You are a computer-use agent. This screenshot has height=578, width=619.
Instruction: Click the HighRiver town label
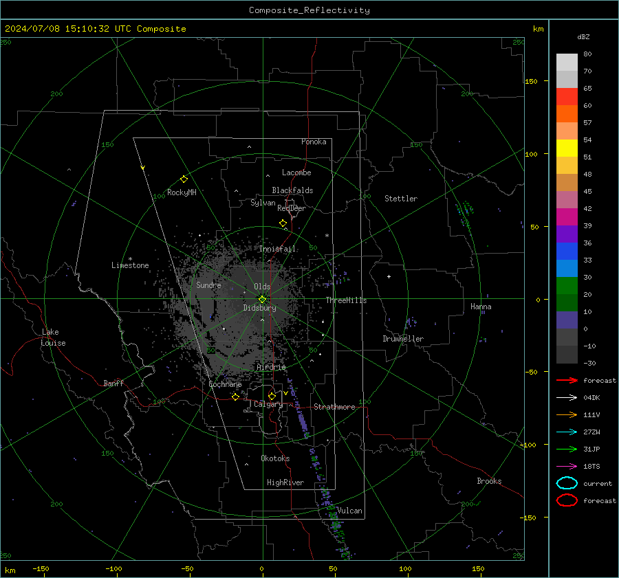285,482
